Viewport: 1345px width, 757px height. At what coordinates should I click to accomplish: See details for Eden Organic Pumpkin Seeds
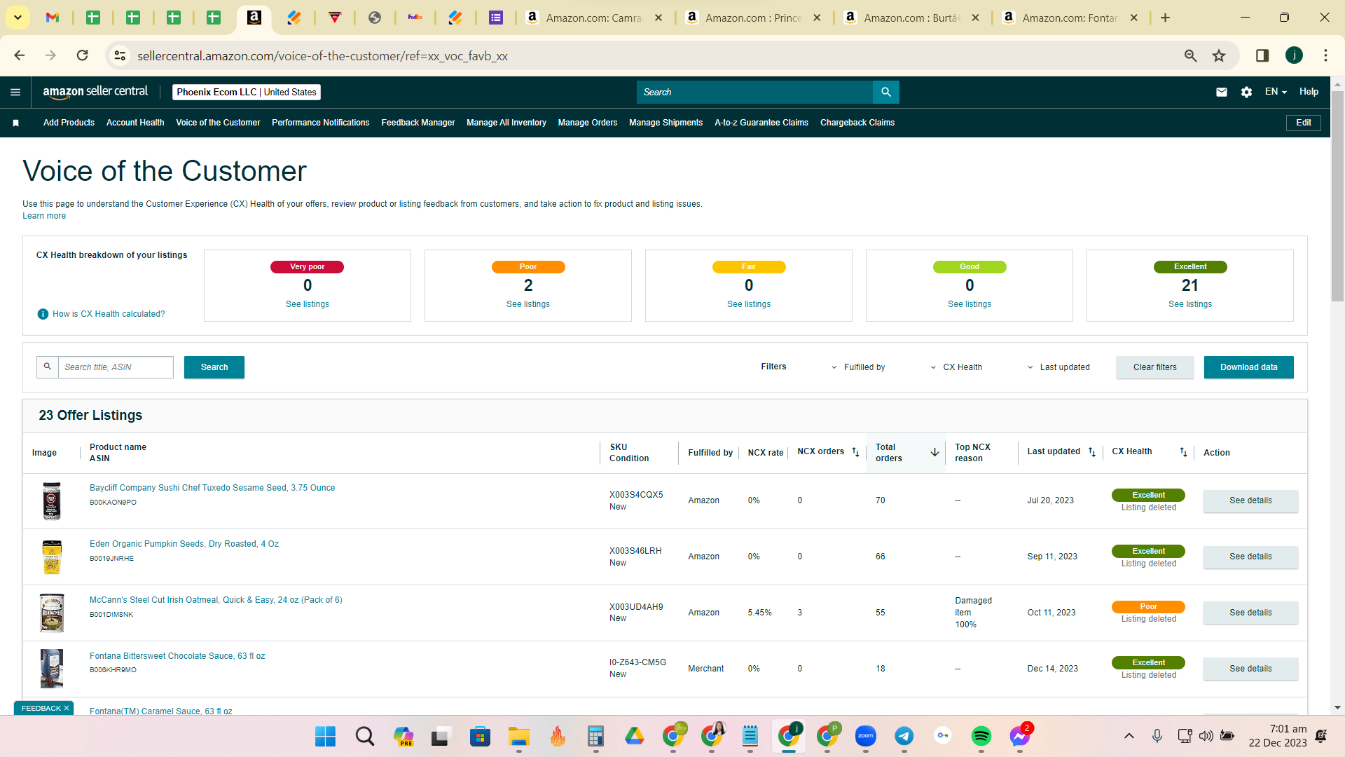point(1250,557)
